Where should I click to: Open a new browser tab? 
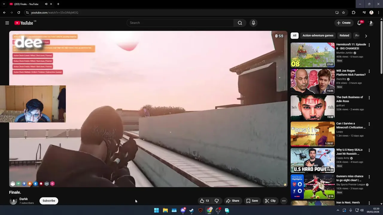(58, 4)
